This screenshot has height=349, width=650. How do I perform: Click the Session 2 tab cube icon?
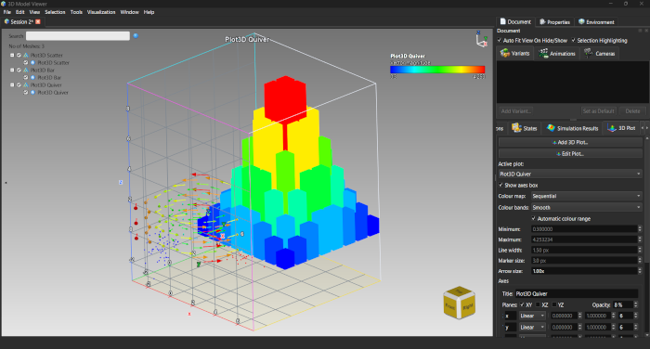click(6, 21)
